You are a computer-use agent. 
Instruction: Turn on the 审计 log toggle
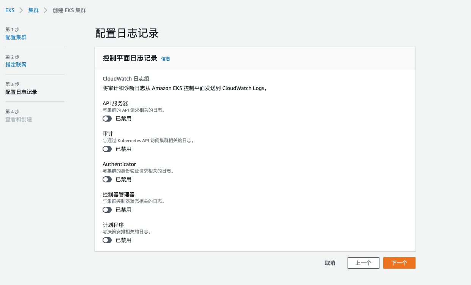(x=107, y=149)
